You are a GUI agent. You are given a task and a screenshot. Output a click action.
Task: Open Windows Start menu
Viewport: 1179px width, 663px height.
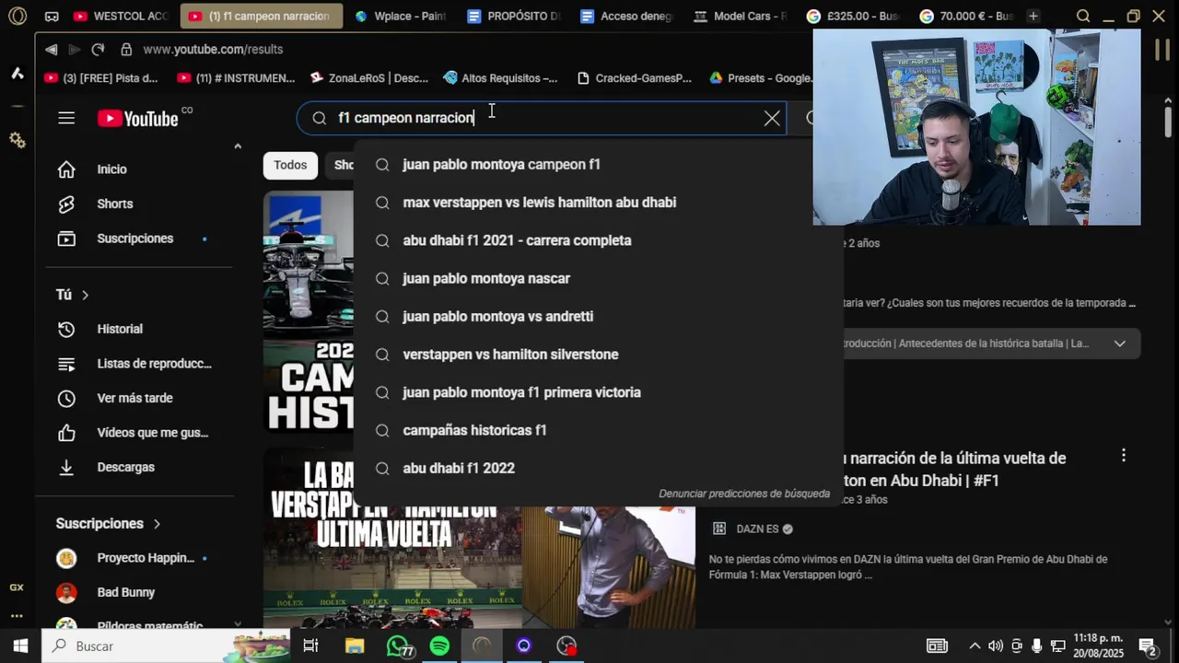(20, 646)
